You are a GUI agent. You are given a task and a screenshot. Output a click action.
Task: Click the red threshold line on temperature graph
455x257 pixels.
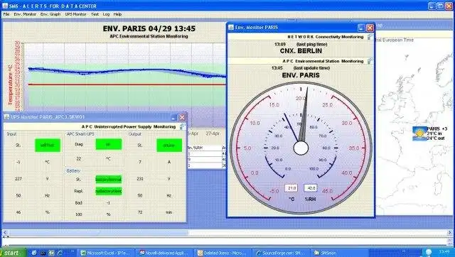click(x=127, y=84)
